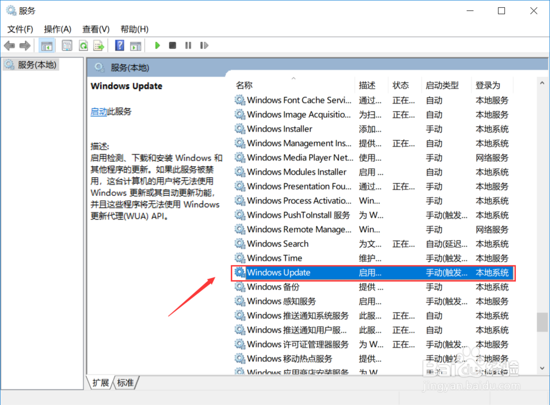Click the Export list toolbar icon
This screenshot has height=405, width=550.
(x=99, y=46)
